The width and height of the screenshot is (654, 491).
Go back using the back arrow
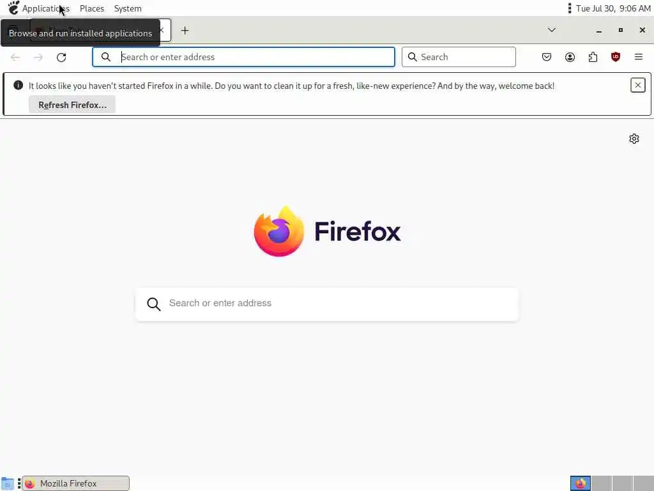click(15, 57)
